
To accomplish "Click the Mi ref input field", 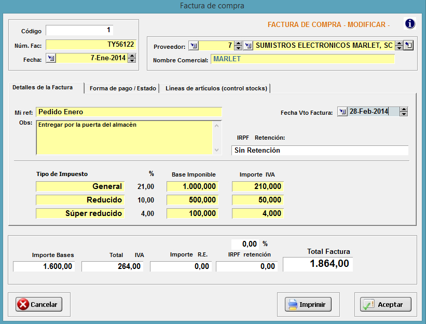I will pyautogui.click(x=129, y=112).
